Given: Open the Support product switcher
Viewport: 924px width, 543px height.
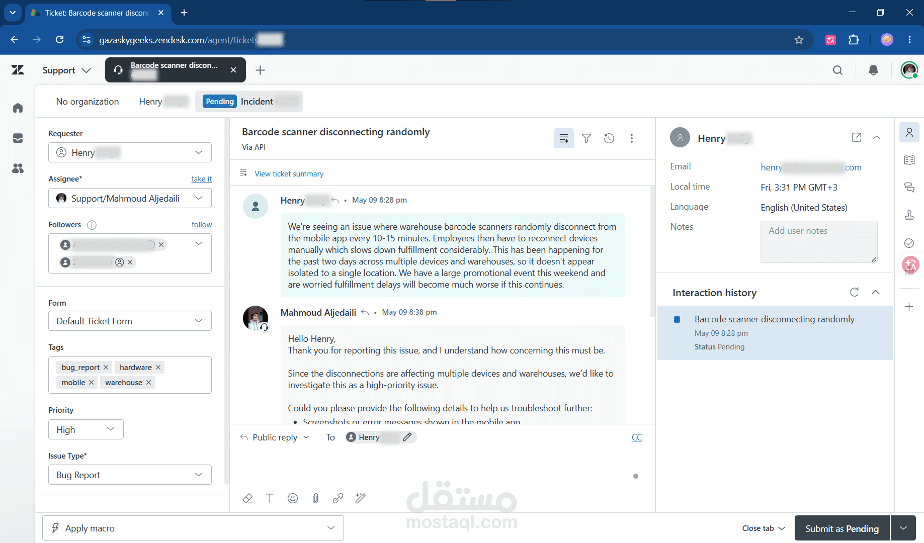Looking at the screenshot, I should click(66, 70).
